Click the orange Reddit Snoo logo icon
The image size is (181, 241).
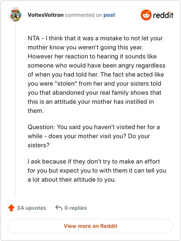pos(146,15)
